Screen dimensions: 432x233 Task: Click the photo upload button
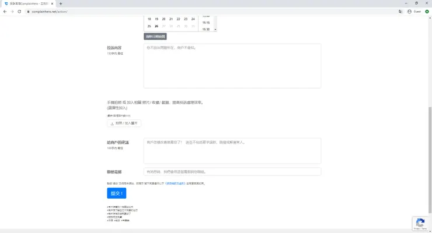pos(124,123)
